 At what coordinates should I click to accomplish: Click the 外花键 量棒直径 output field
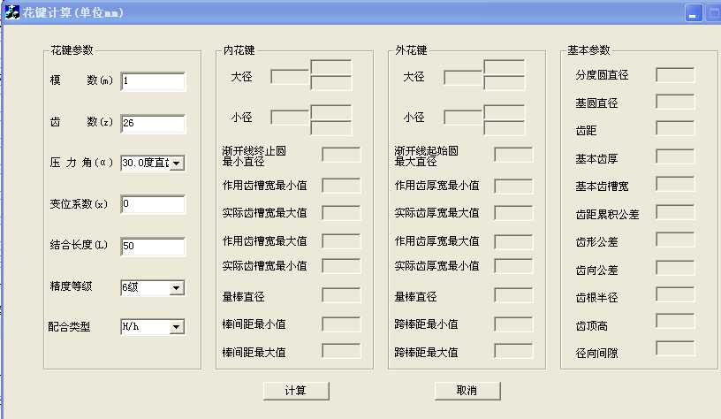point(514,295)
